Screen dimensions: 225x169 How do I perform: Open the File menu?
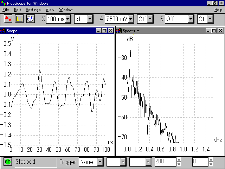tap(6, 10)
